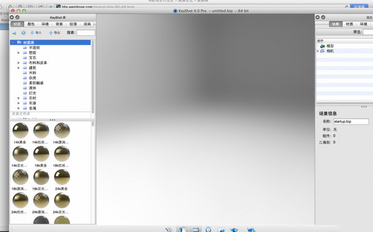Expand the 石材 folder arrow
This screenshot has height=232, width=373.
tap(19, 98)
